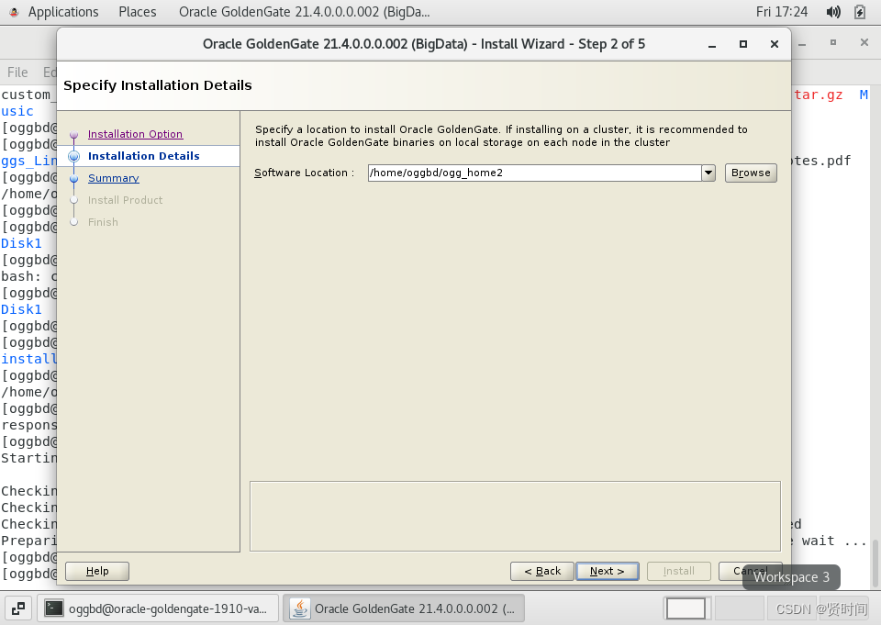The width and height of the screenshot is (881, 625).
Task: Click the terminal icon on taskbar item
Action: 54,608
